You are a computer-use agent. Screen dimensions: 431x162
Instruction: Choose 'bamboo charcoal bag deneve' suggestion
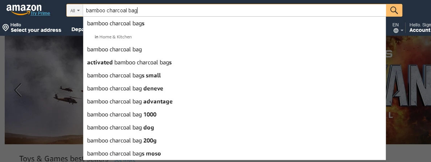pyautogui.click(x=234, y=89)
